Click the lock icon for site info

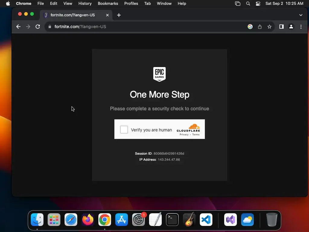click(x=50, y=27)
